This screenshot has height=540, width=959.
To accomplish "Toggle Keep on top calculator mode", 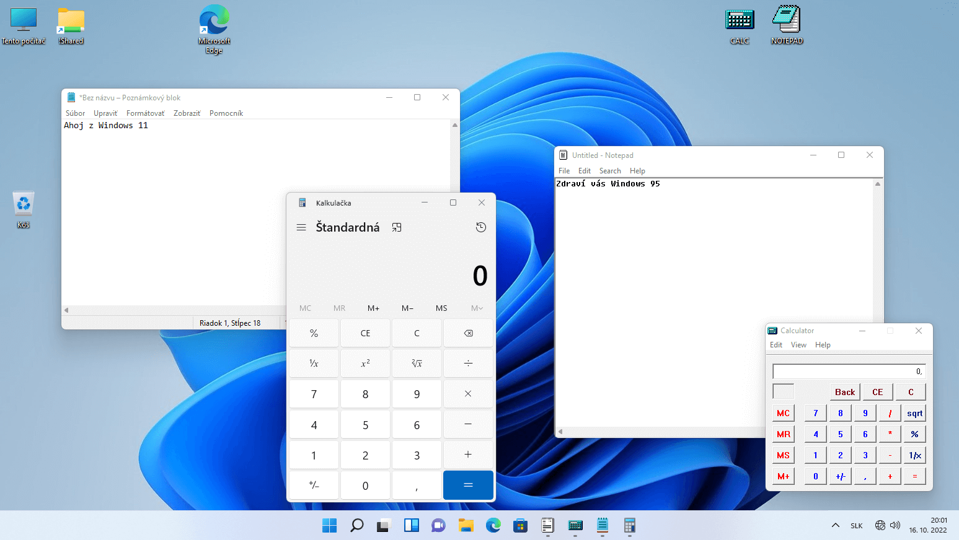I will click(397, 227).
